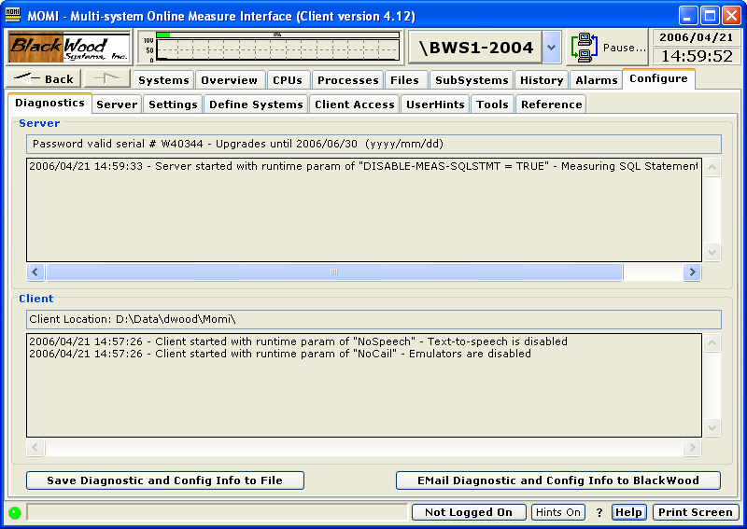Open the Reference sub-tab

click(x=551, y=104)
